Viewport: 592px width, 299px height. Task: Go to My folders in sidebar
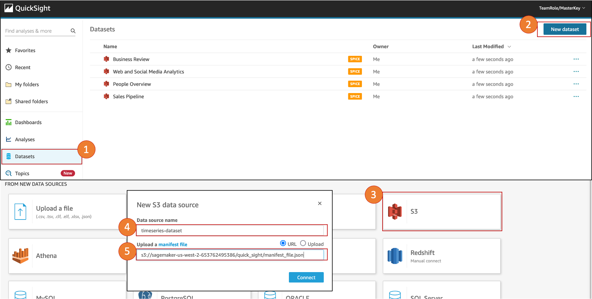[x=27, y=84]
